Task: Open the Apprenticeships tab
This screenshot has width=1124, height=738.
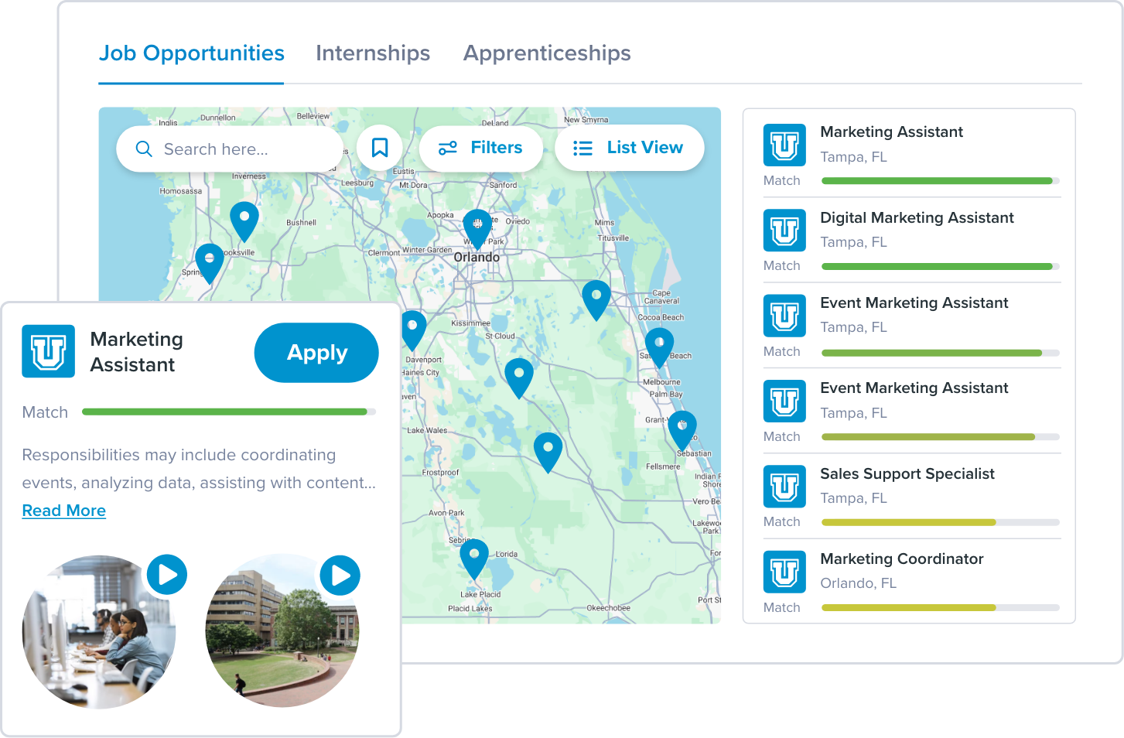Action: tap(547, 53)
